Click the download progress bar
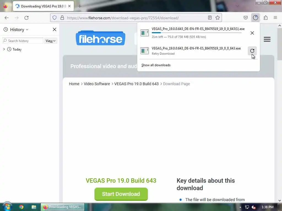The height and width of the screenshot is (211, 282). [x=197, y=33]
